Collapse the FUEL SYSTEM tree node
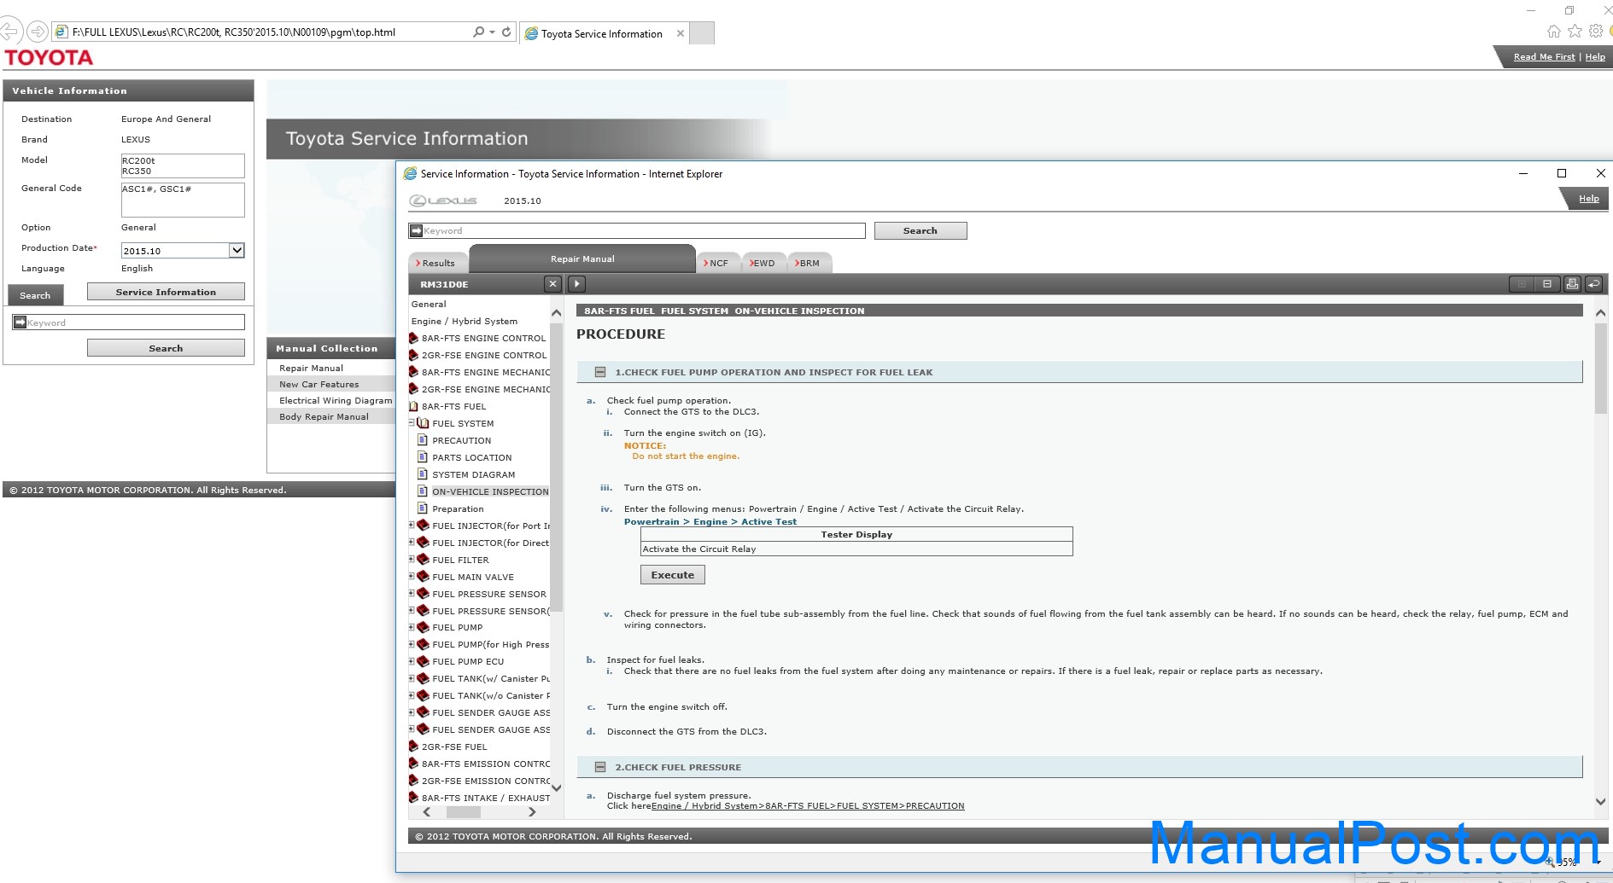 (412, 423)
